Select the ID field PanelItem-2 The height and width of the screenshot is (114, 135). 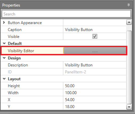click(x=95, y=72)
